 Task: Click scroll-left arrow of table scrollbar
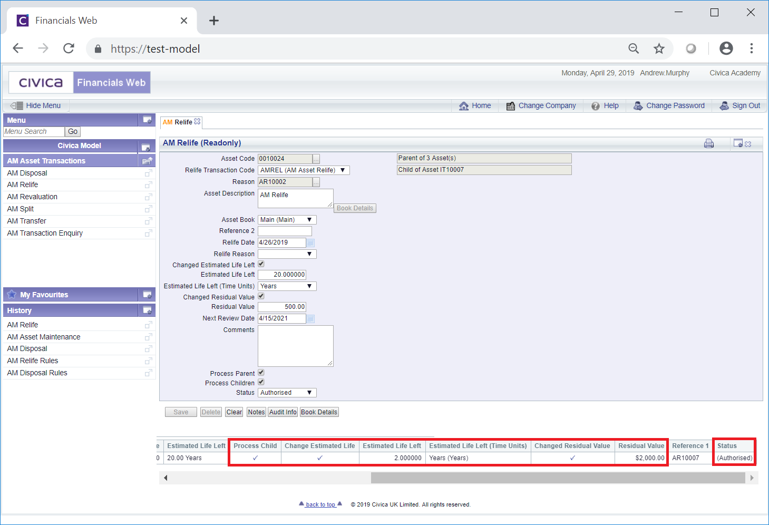tap(166, 478)
